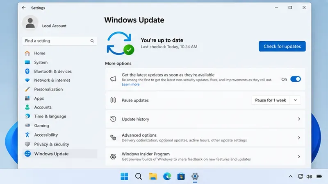
Task: Open Gaming settings
Action: pyautogui.click(x=42, y=126)
